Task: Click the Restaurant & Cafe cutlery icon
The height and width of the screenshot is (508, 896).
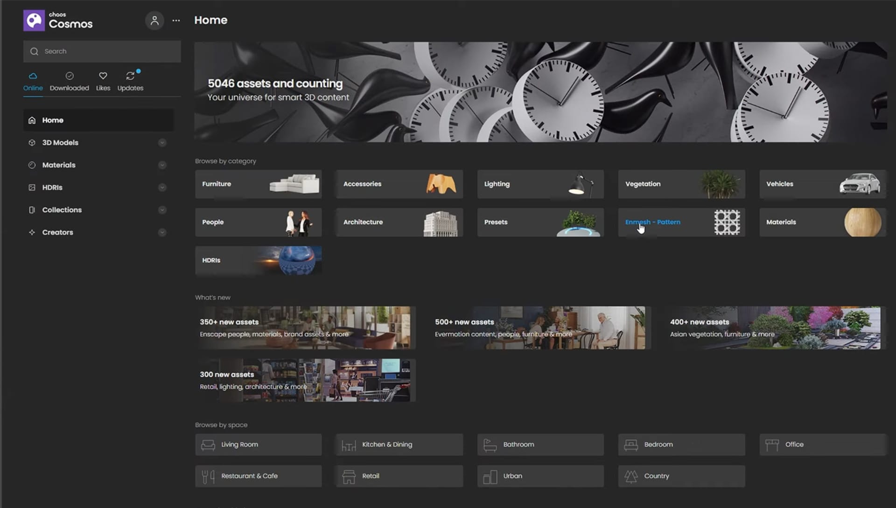Action: coord(208,477)
